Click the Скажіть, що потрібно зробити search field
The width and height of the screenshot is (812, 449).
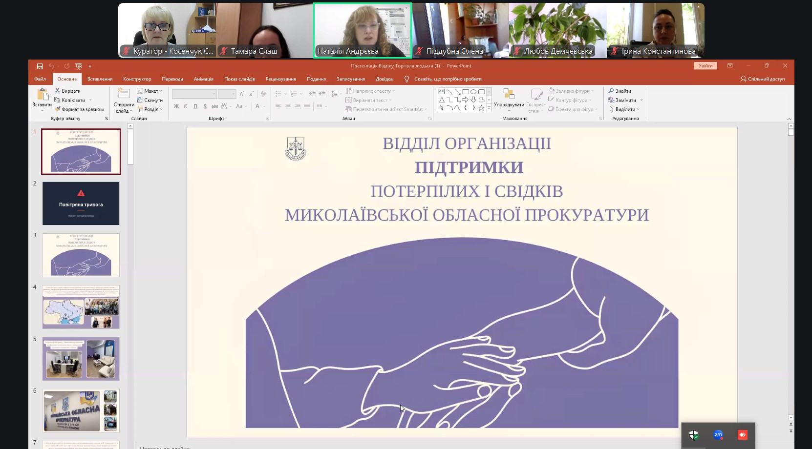pyautogui.click(x=448, y=79)
